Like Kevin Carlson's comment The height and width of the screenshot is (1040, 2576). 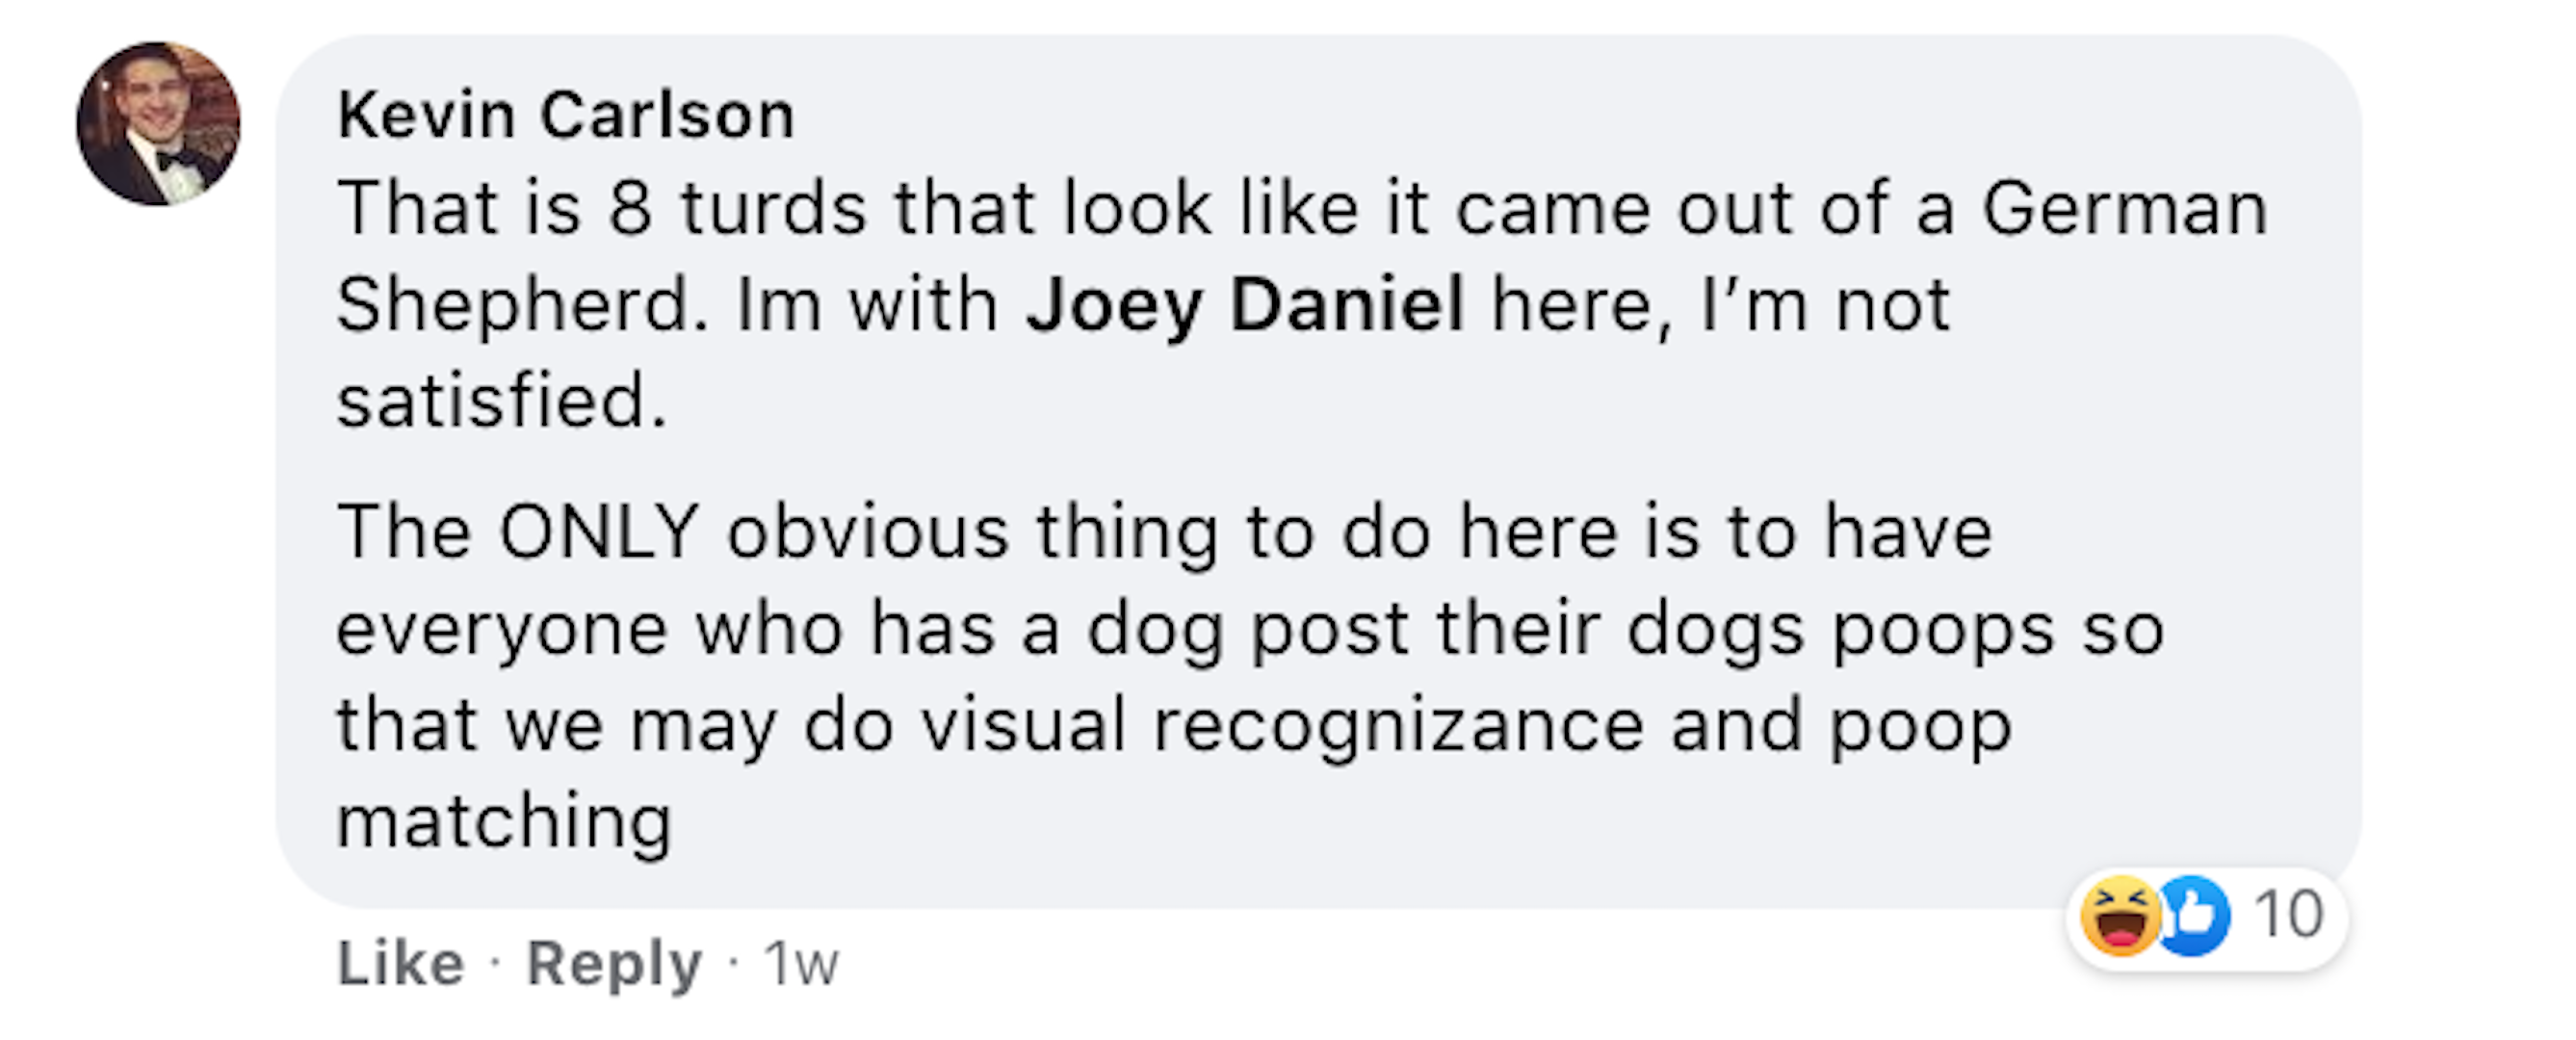[400, 964]
